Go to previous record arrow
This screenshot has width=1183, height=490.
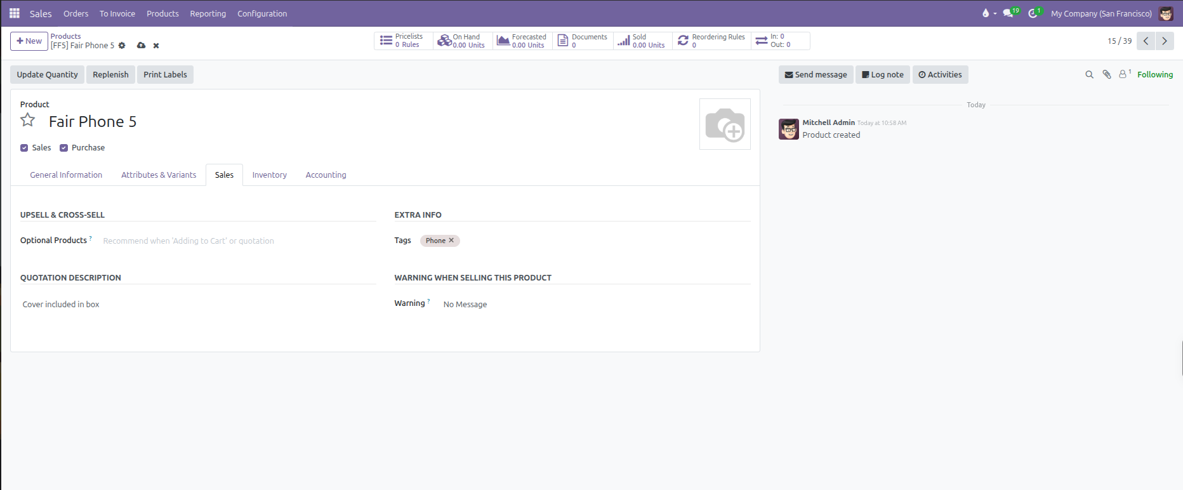[1146, 41]
